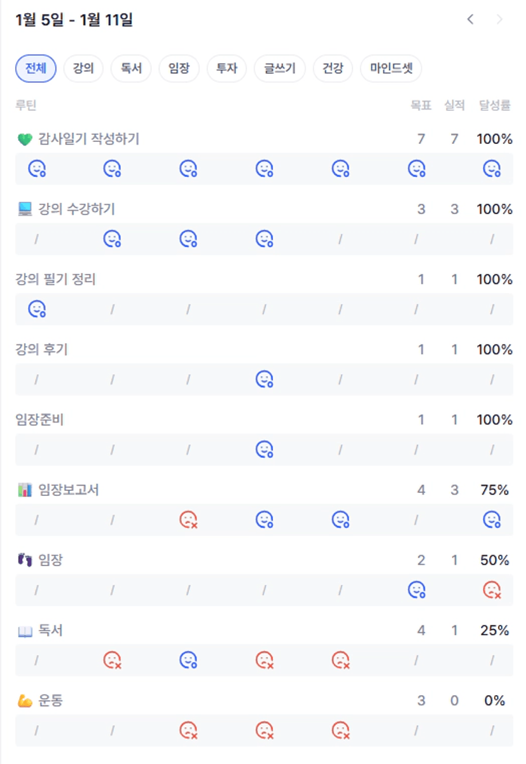Click the laptop icon beside 강의 수강하기
The height and width of the screenshot is (764, 526).
pos(25,209)
